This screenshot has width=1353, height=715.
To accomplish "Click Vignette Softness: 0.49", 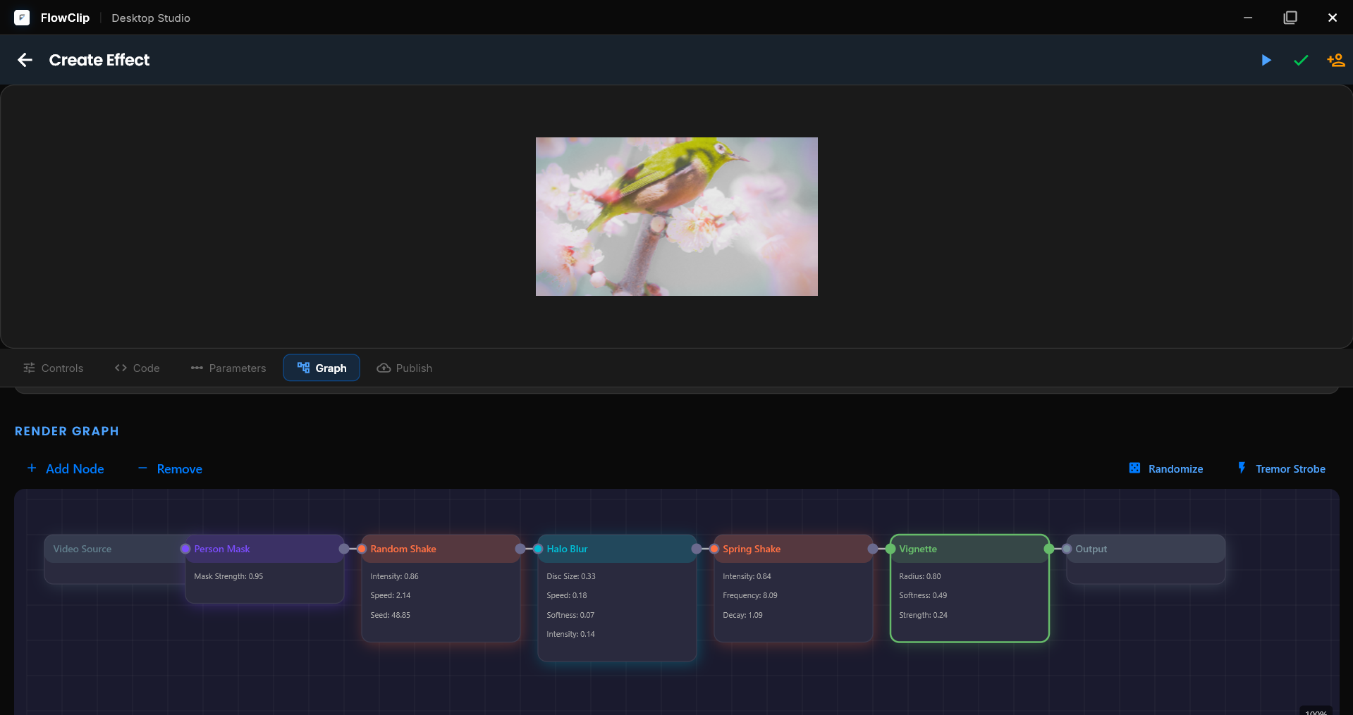I will click(x=923, y=595).
